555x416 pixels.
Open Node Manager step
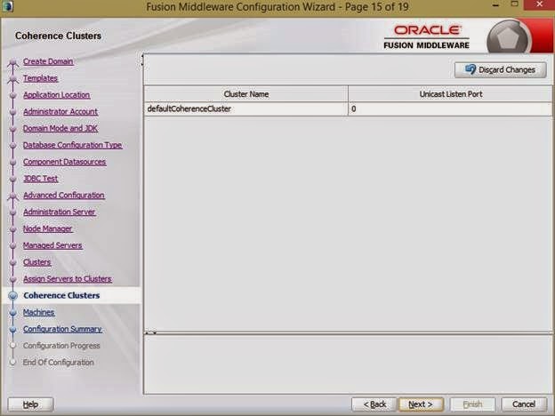tap(47, 228)
